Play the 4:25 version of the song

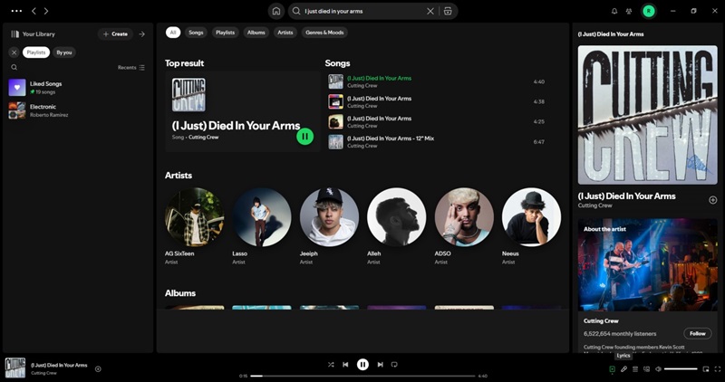click(437, 122)
